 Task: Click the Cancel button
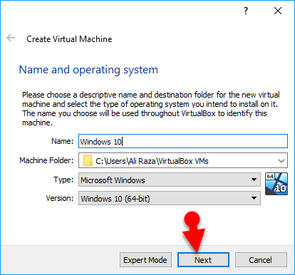click(x=261, y=260)
